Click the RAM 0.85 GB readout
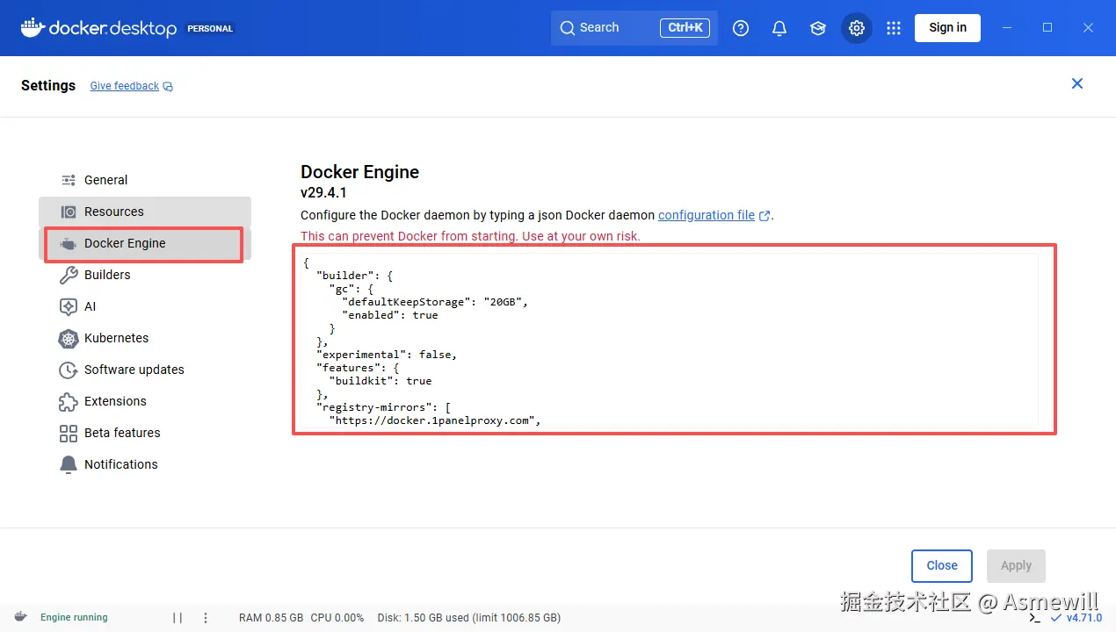 (x=271, y=618)
